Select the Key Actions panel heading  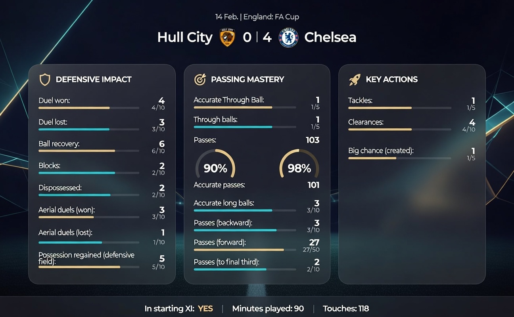click(x=391, y=80)
